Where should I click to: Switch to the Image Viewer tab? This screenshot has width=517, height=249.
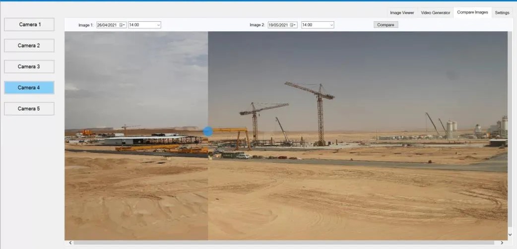click(x=402, y=12)
